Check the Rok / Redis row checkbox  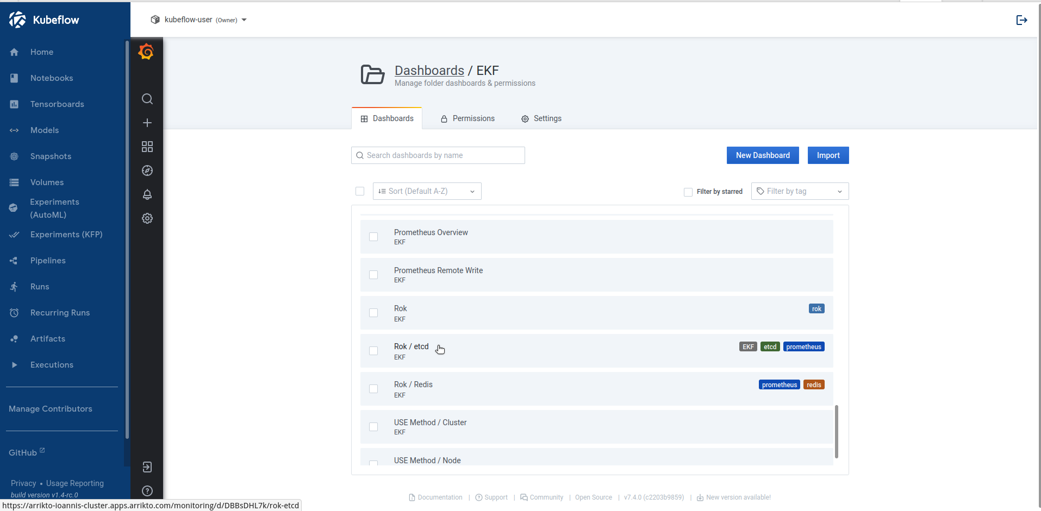pos(373,389)
